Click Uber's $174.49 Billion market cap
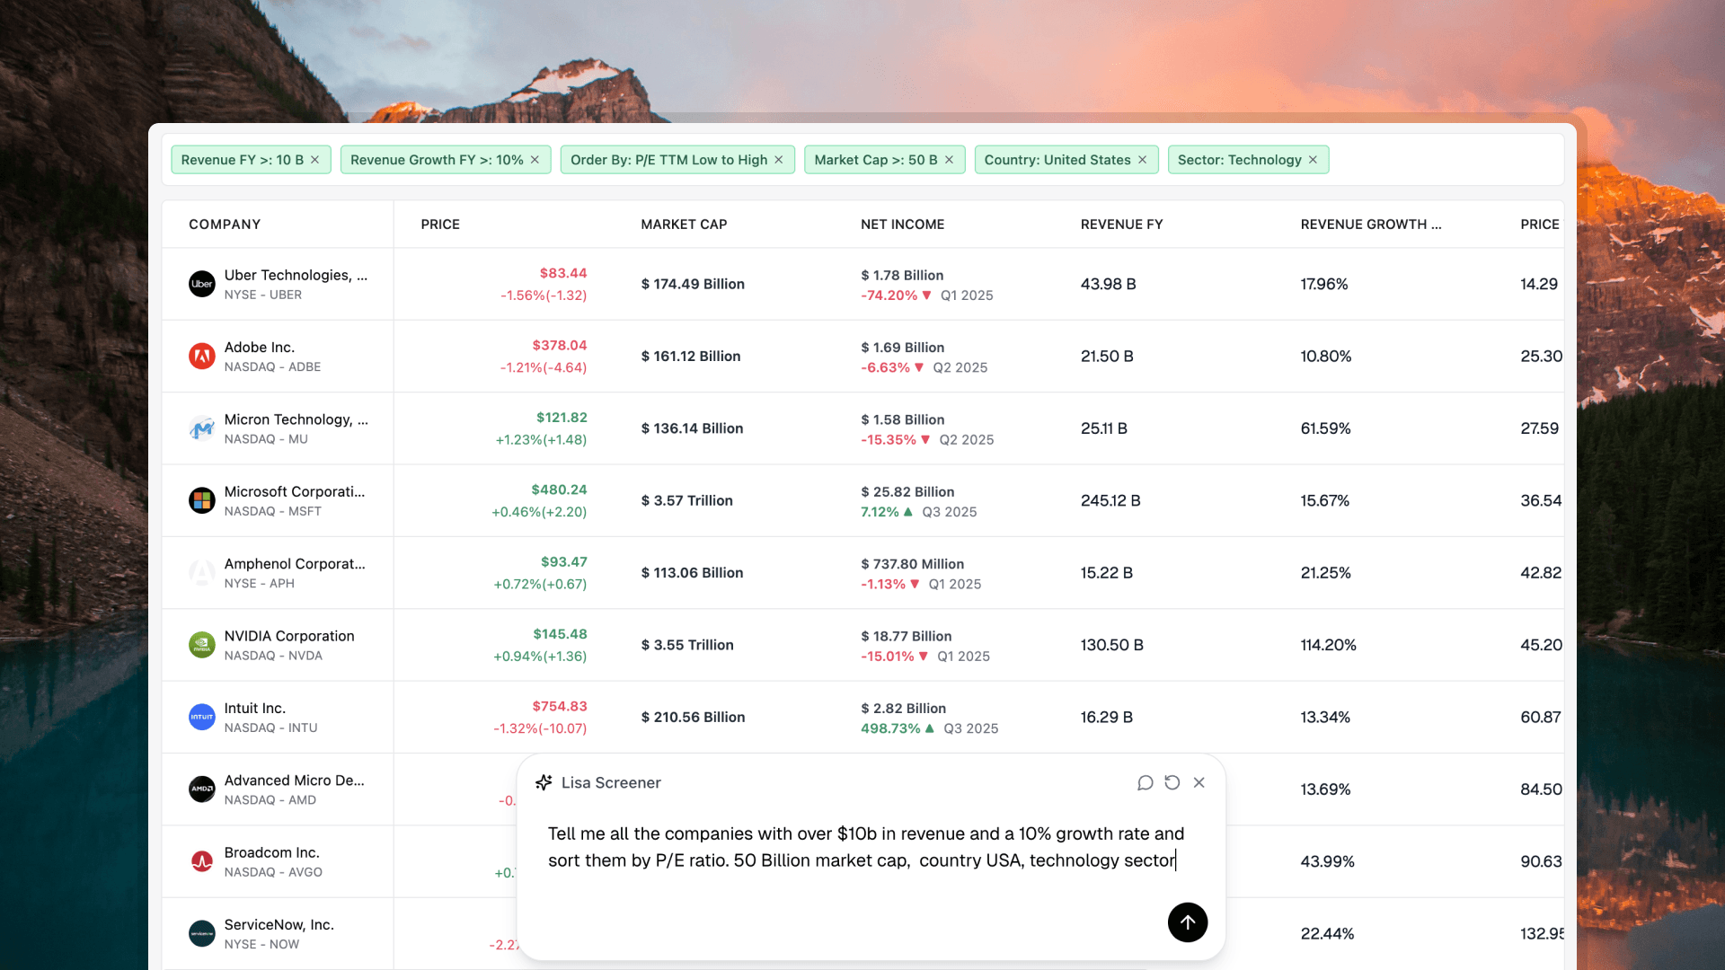This screenshot has height=970, width=1725. coord(693,284)
